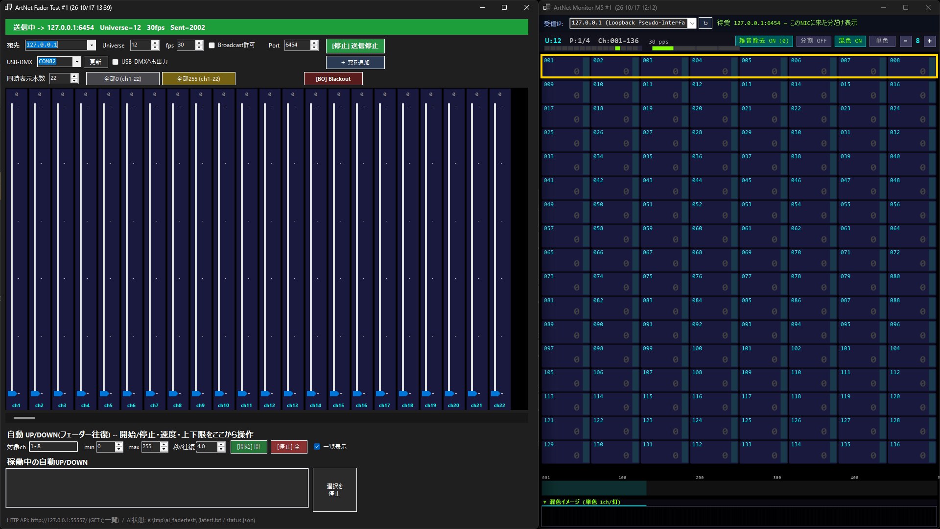Toggle 雑音除去 ON in the monitor
This screenshot has width=940, height=529.
[x=764, y=41]
